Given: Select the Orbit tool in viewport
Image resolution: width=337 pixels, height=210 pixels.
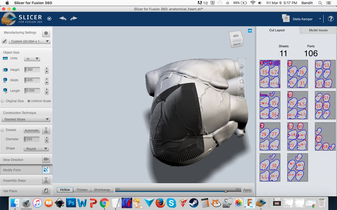Looking at the screenshot, I should [x=241, y=67].
